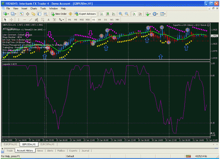This screenshot has height=159, width=220.
Task: Open the arrows objects dropdown
Action: click(x=61, y=20)
